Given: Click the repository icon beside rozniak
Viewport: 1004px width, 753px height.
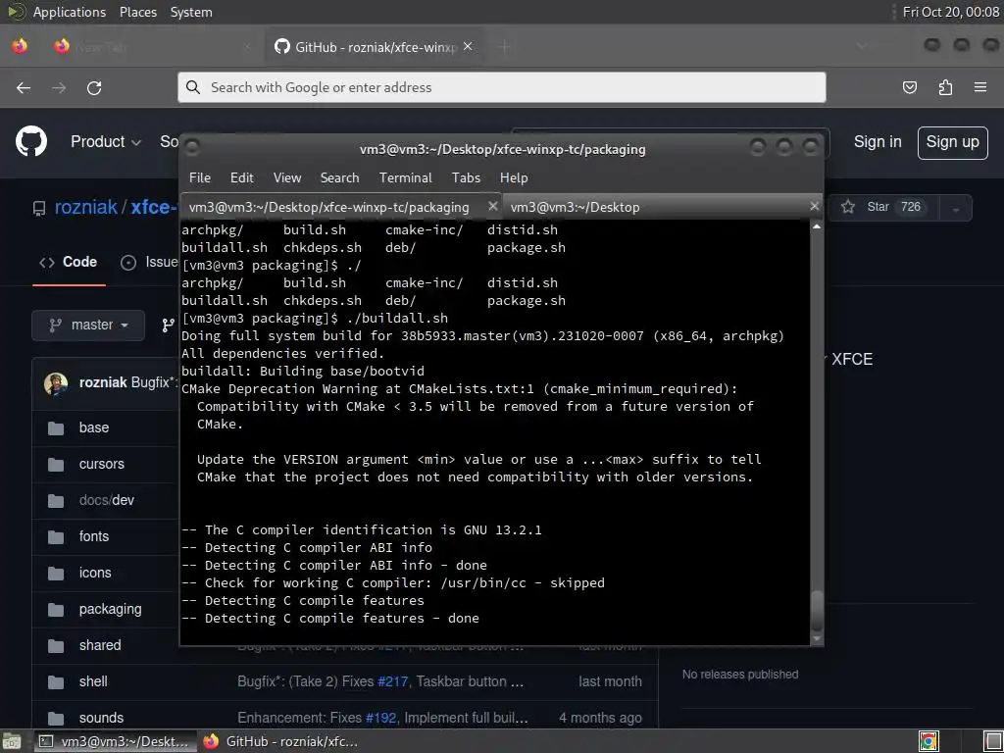Looking at the screenshot, I should click(x=39, y=208).
